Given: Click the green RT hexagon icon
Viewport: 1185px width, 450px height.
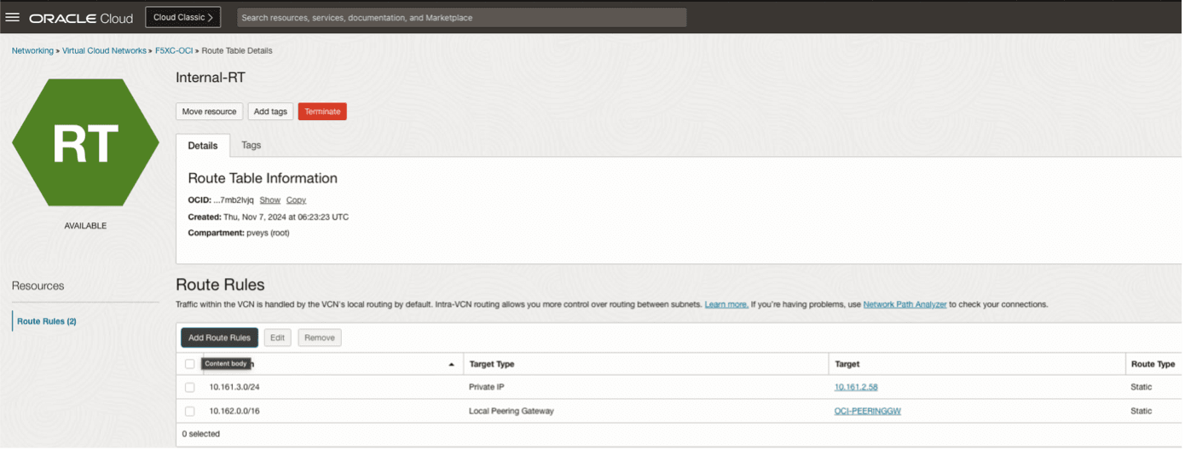Looking at the screenshot, I should coord(85,144).
